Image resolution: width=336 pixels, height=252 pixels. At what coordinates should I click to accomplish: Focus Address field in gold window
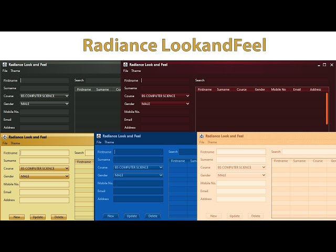[x=44, y=200]
